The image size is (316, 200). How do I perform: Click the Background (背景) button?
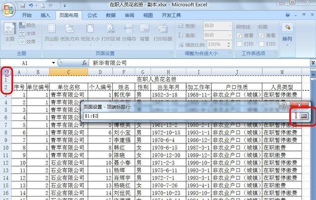point(144,33)
